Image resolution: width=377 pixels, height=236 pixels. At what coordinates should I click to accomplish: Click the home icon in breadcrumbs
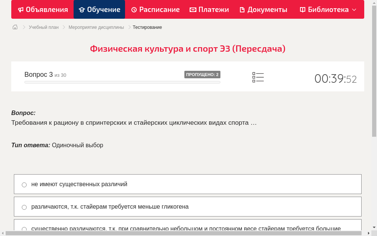coord(15,27)
